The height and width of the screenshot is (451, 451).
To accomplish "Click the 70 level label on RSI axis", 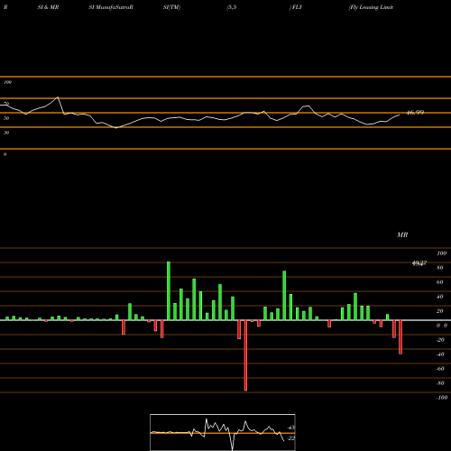I will point(6,104).
